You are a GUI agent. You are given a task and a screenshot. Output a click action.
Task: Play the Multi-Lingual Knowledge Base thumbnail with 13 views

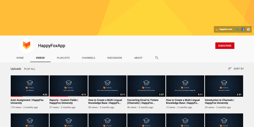185,86
